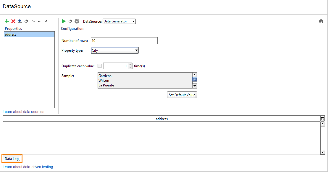The height and width of the screenshot is (172, 328).
Task: Clear properties with eraser icon in Properties toolbar
Action: tap(26, 21)
